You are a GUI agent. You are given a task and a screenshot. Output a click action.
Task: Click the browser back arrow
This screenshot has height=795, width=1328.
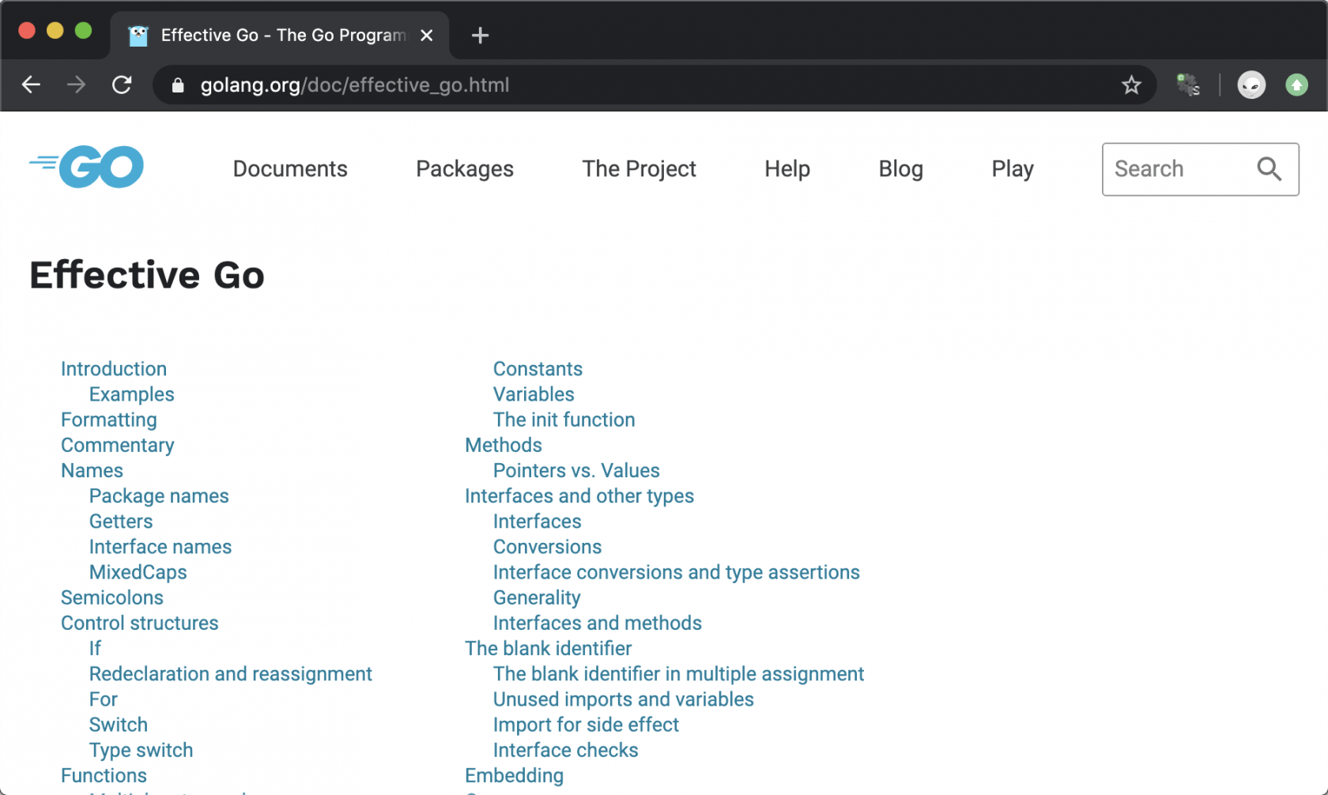point(31,85)
